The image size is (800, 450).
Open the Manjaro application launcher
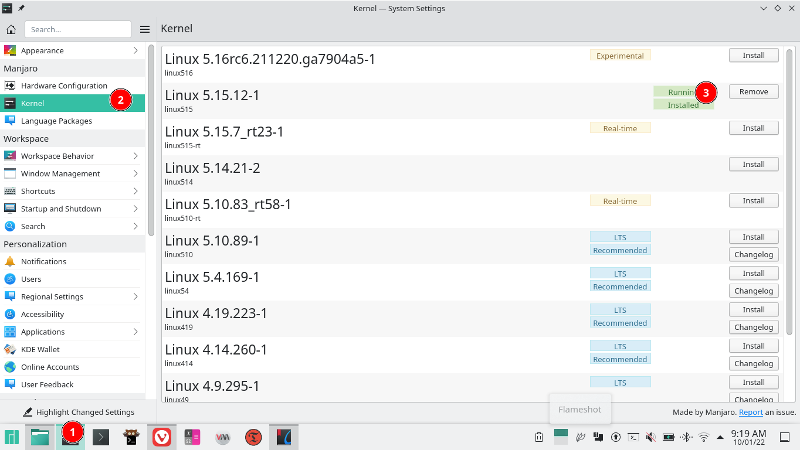[x=12, y=437]
